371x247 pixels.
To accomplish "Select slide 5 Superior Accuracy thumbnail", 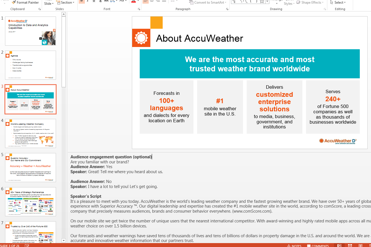I will [x=31, y=167].
